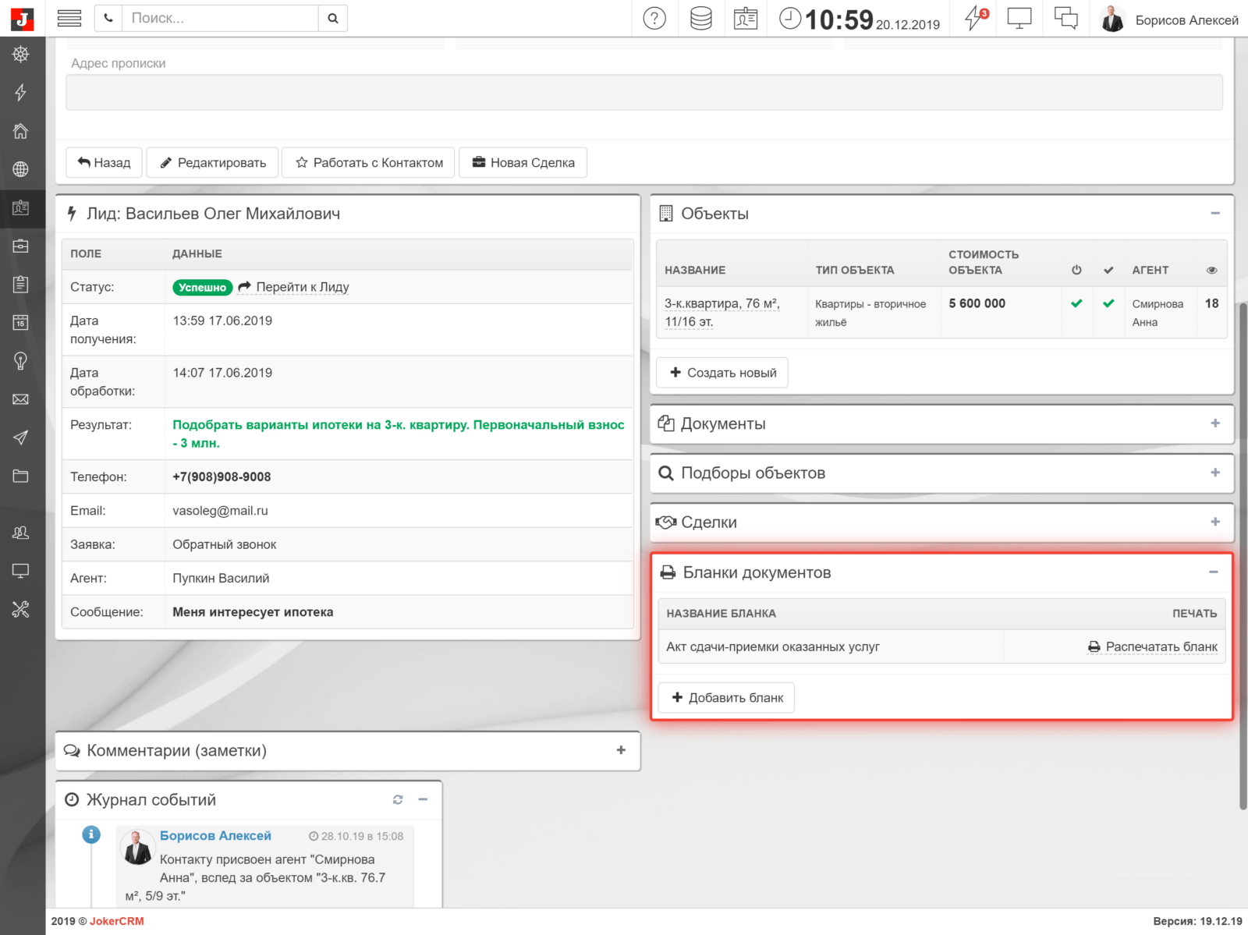Open the tools wrench icon in sidebar
The width and height of the screenshot is (1248, 935).
pos(21,609)
